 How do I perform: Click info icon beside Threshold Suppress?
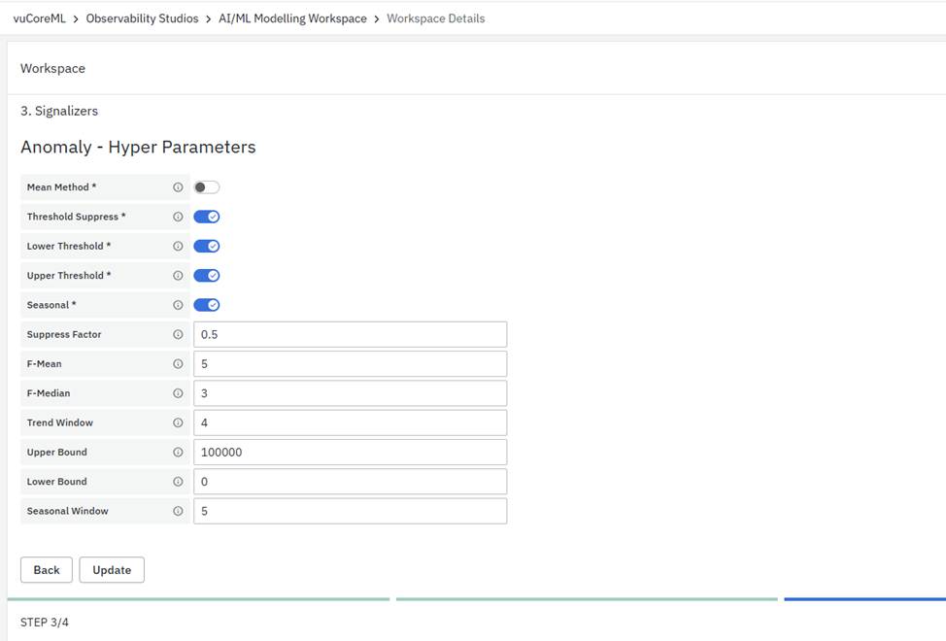tap(178, 217)
